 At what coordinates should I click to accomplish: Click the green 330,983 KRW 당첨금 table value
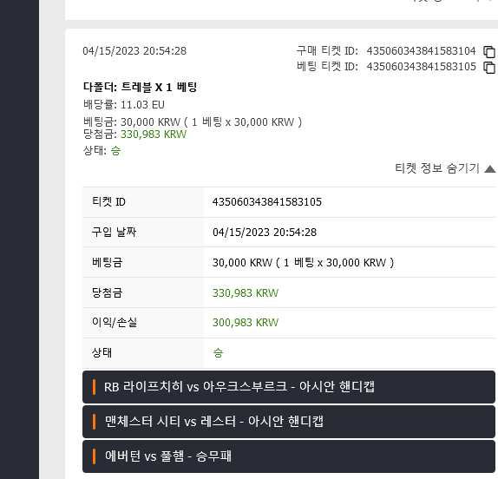point(246,293)
